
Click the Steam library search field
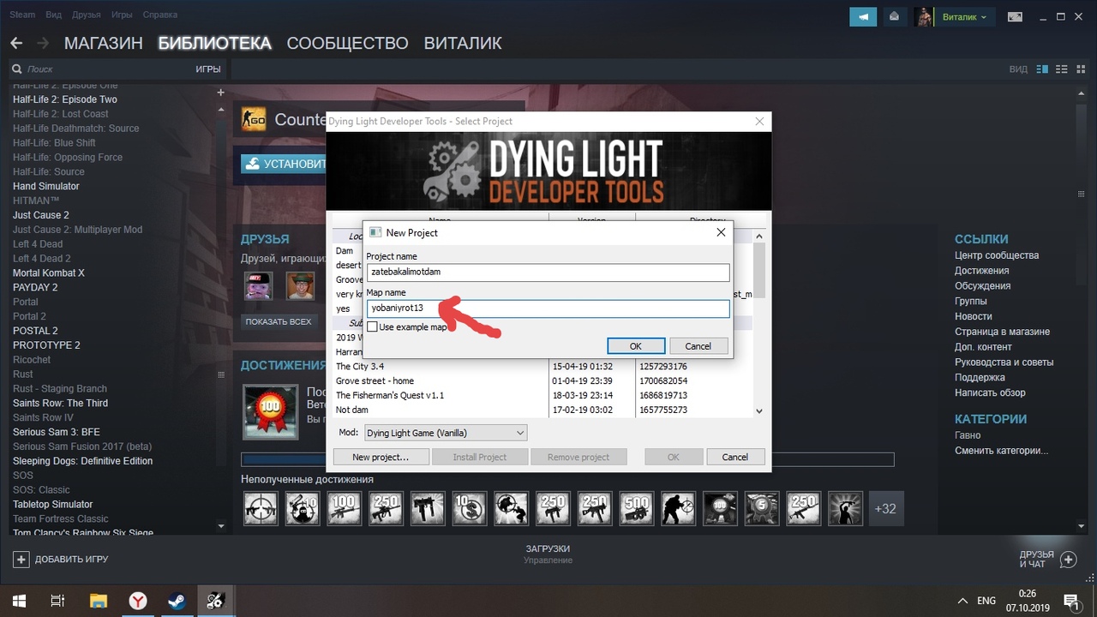(99, 69)
